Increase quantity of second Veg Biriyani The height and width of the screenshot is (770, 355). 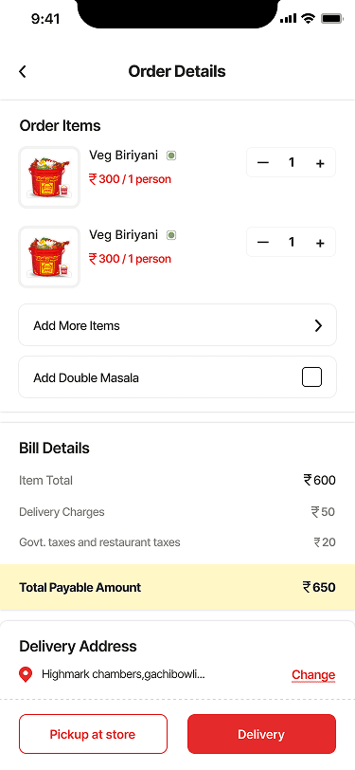tap(320, 243)
